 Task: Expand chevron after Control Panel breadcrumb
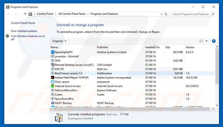point(56,14)
